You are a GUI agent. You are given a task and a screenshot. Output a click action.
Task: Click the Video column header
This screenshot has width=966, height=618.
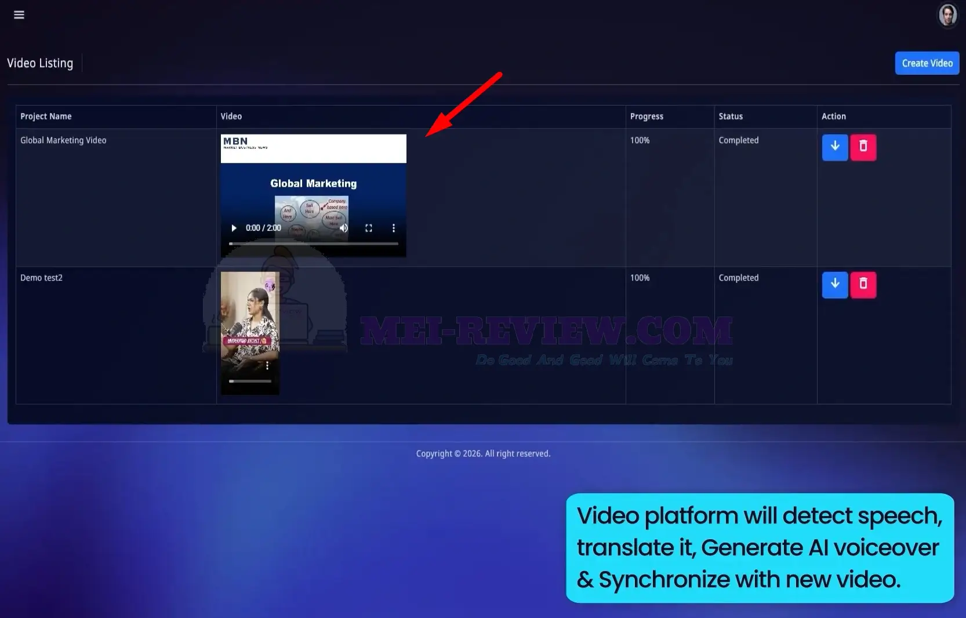tap(231, 117)
